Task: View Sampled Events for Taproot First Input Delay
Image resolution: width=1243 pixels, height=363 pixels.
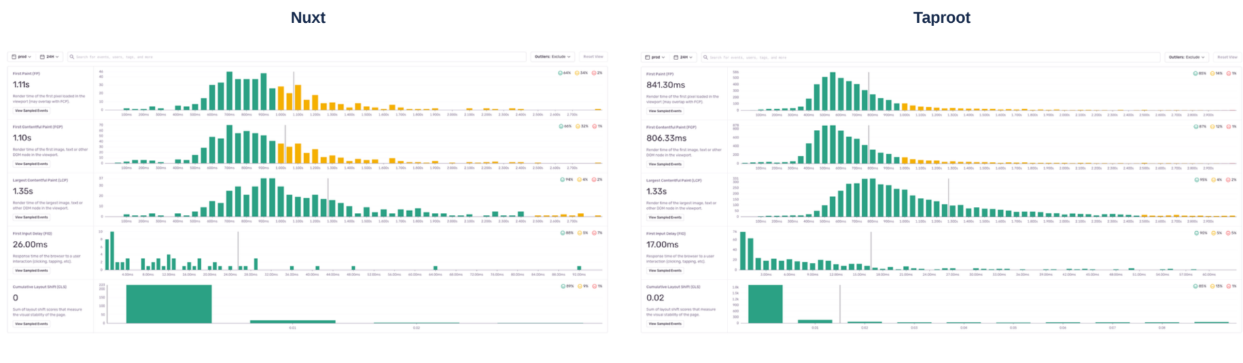Action: click(665, 270)
